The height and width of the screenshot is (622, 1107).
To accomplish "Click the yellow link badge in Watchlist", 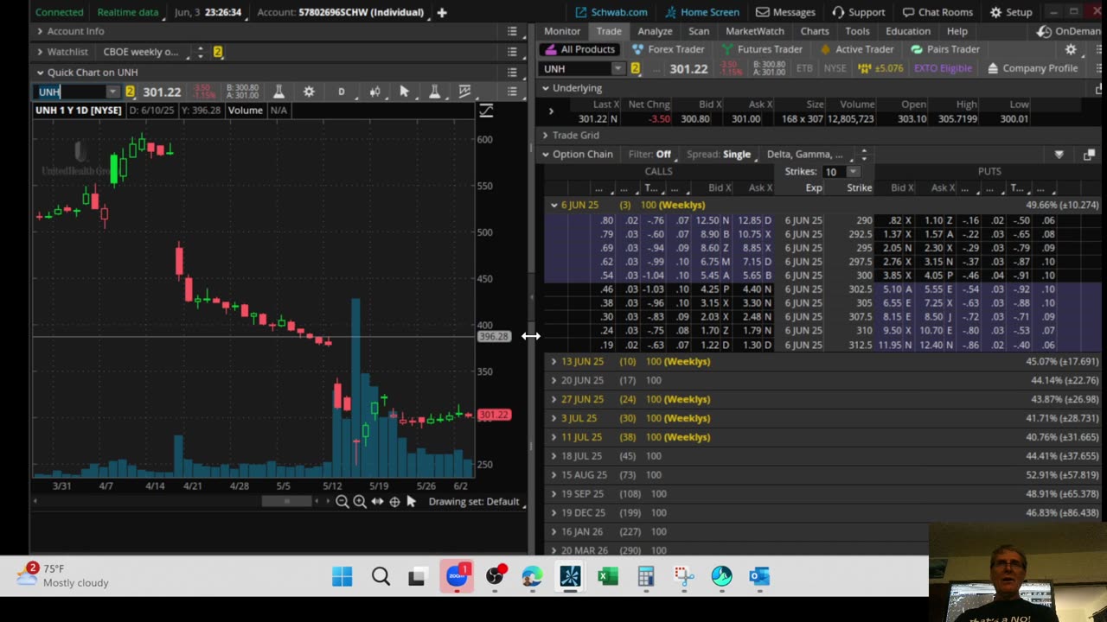I will [218, 52].
